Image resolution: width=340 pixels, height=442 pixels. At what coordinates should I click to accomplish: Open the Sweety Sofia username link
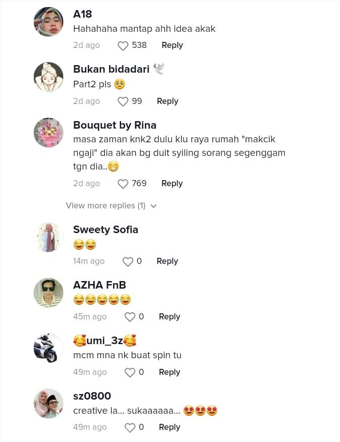105,230
